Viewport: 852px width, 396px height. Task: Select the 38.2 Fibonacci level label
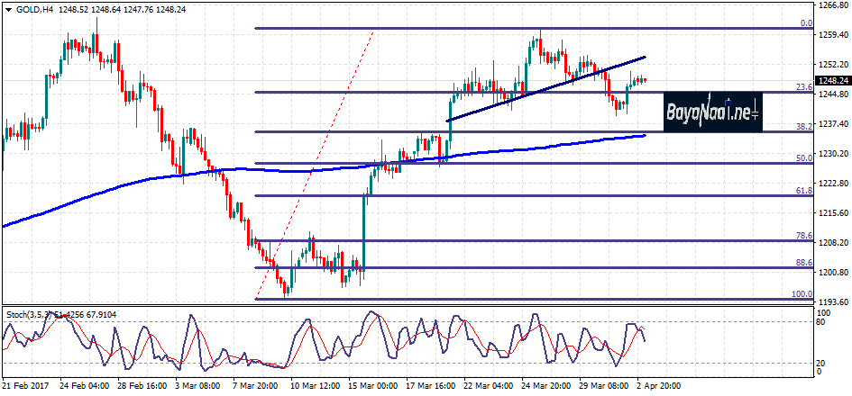[805, 127]
